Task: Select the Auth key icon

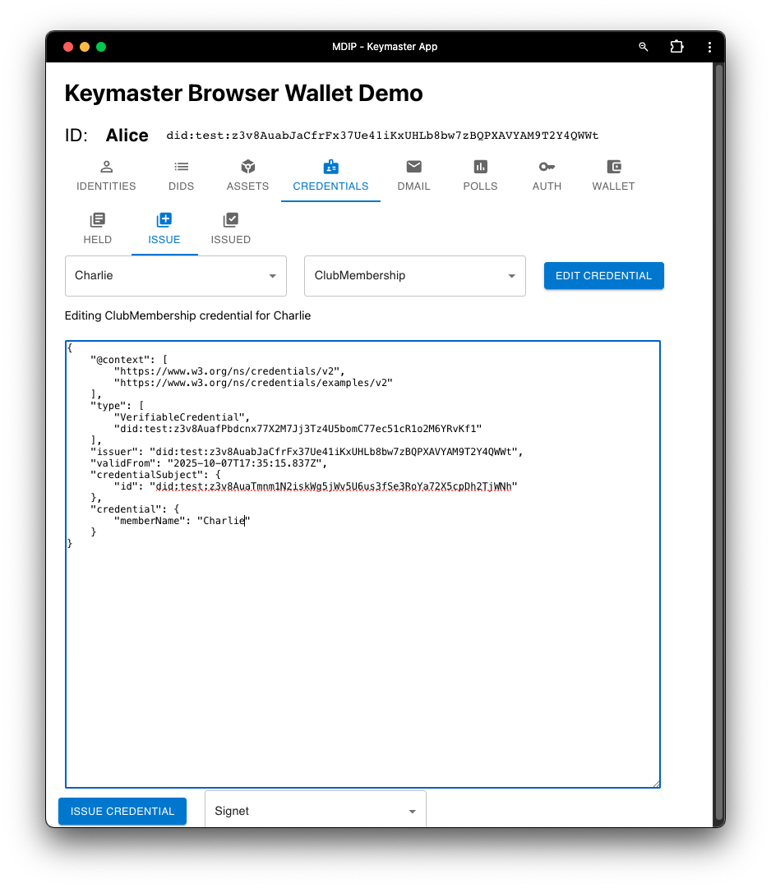Action: (x=547, y=167)
